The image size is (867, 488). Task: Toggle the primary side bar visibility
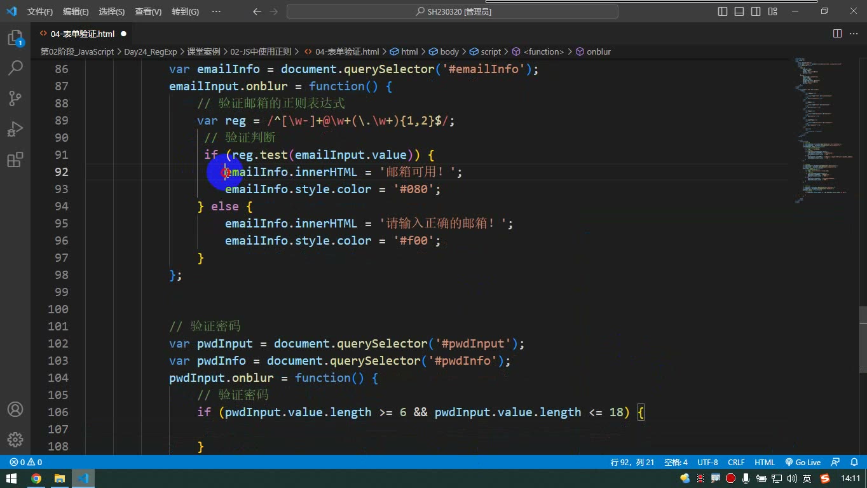[x=723, y=11]
